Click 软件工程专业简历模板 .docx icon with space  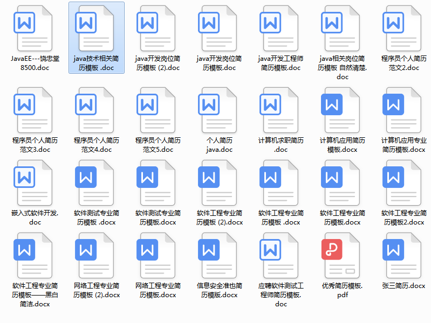tap(279, 183)
